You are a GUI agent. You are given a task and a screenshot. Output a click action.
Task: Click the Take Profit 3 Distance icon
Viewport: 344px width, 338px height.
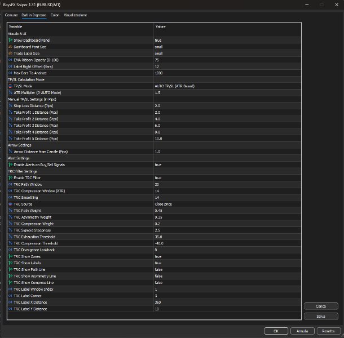(x=10, y=126)
